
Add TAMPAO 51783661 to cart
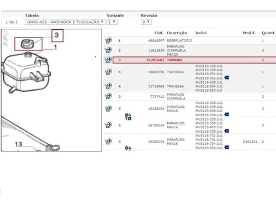tap(108, 60)
